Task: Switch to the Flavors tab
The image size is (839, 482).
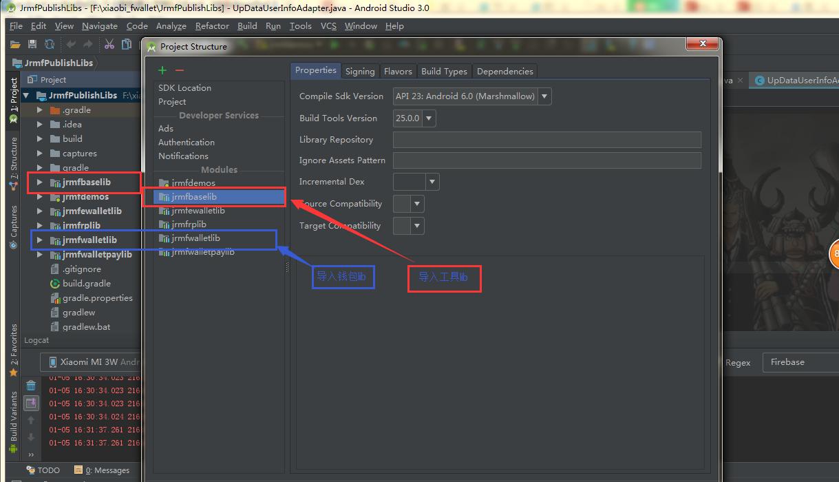Action: click(398, 71)
